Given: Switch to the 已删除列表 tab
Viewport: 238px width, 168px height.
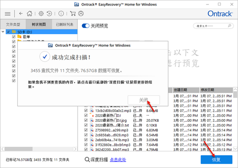Looking at the screenshot, I should click(x=65, y=24).
